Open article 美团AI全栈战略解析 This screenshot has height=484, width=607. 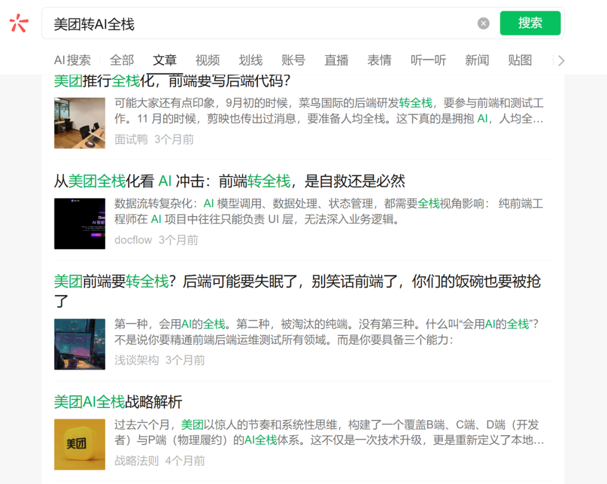click(x=118, y=402)
